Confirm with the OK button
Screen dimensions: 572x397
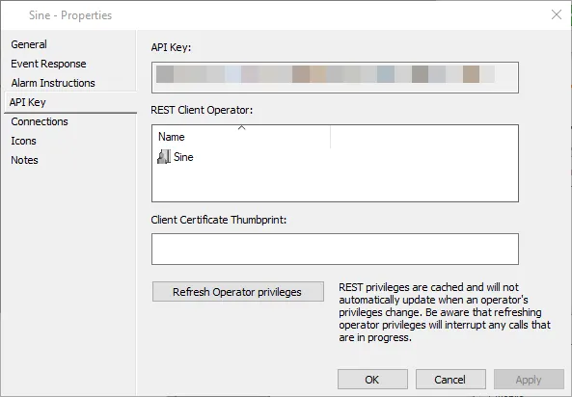coord(372,380)
